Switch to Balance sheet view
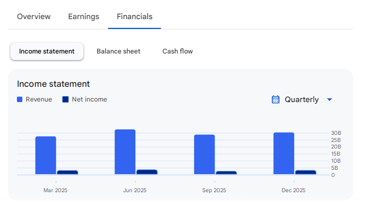 pos(118,51)
